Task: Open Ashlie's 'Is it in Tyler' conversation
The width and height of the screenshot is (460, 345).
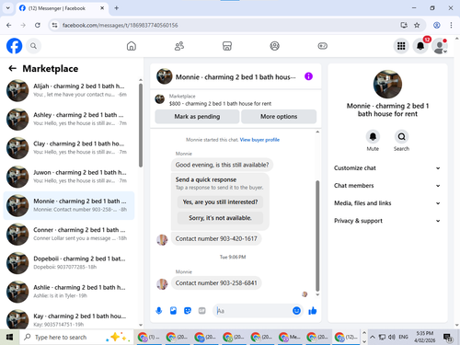Action: (69, 292)
